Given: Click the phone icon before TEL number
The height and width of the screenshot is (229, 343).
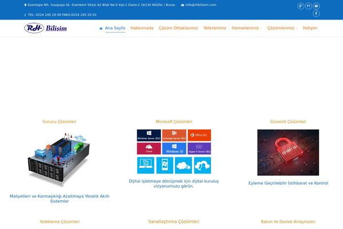Looking at the screenshot, I should click(x=25, y=15).
